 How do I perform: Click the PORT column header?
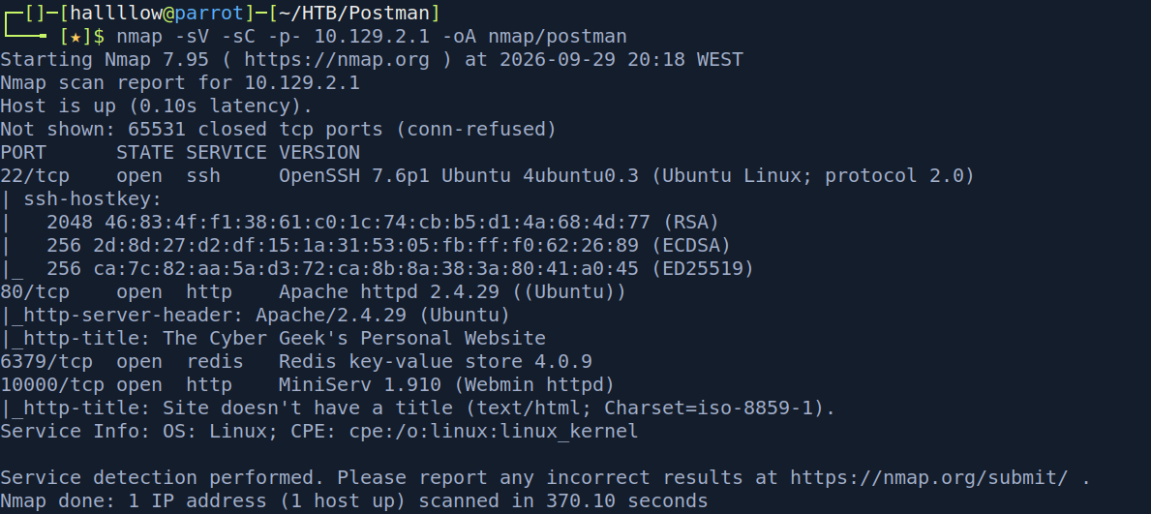tap(23, 153)
